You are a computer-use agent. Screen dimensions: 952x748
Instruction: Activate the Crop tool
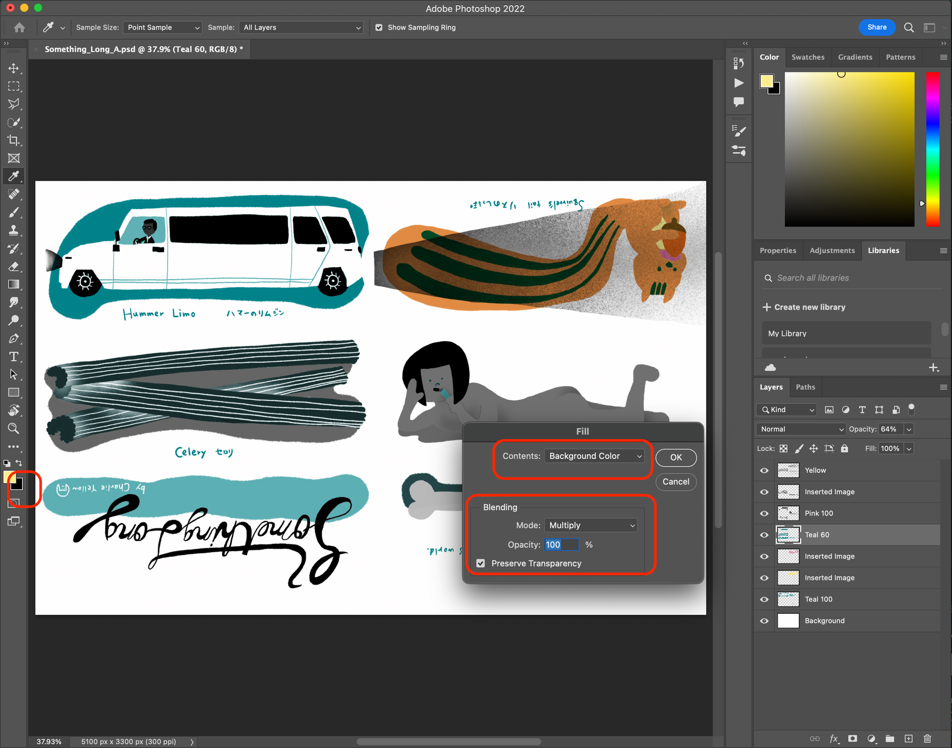click(14, 140)
